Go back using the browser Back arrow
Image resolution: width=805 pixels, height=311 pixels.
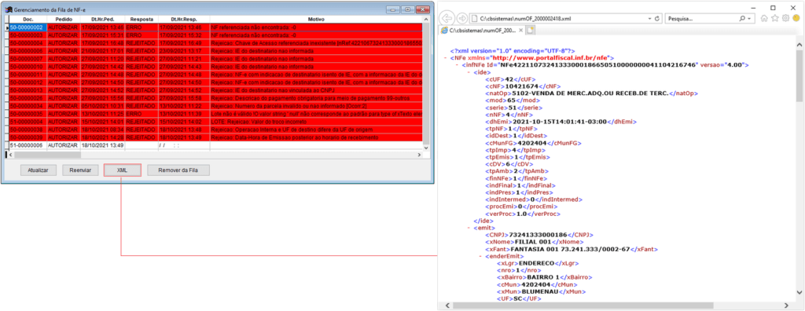[x=447, y=18]
